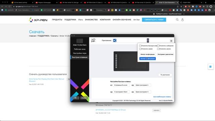The height and width of the screenshot is (121, 215).
Task: Open the K2 shortcut key dropdown
Action: 121,92
